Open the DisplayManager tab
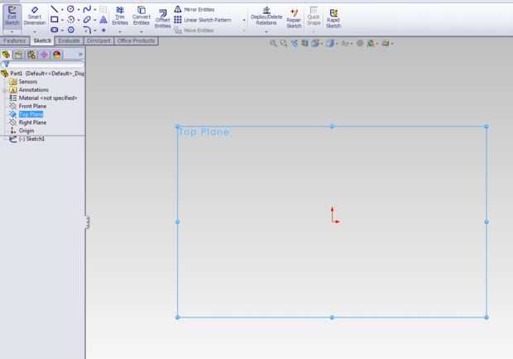This screenshot has width=513, height=359. click(x=57, y=55)
